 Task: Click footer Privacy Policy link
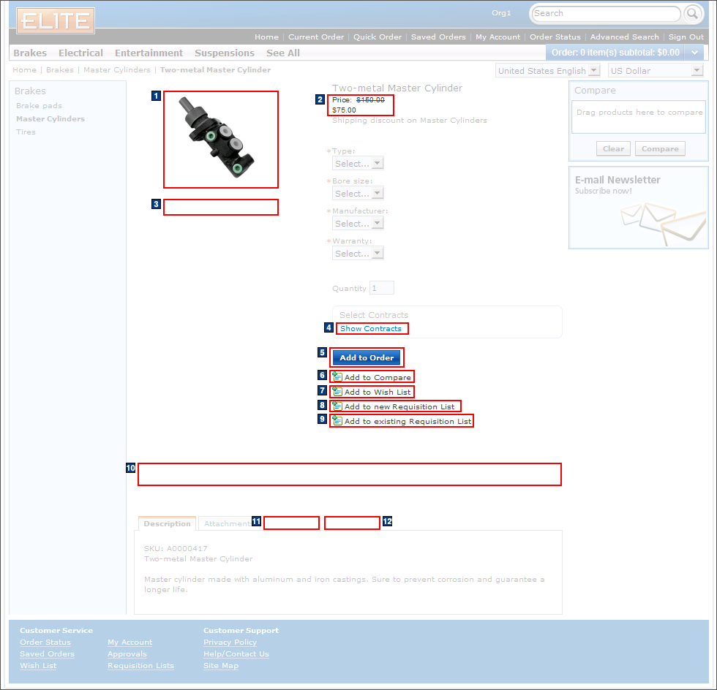230,642
